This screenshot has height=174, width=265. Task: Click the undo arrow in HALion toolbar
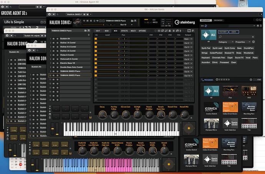177,31
